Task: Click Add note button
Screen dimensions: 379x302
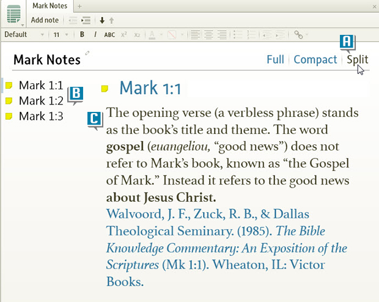Action: 45,20
